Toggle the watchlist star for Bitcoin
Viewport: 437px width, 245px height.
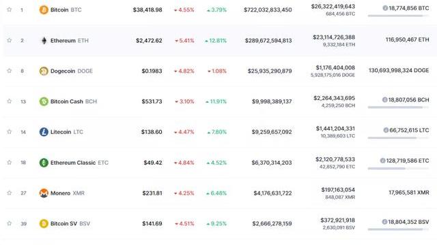coord(9,10)
